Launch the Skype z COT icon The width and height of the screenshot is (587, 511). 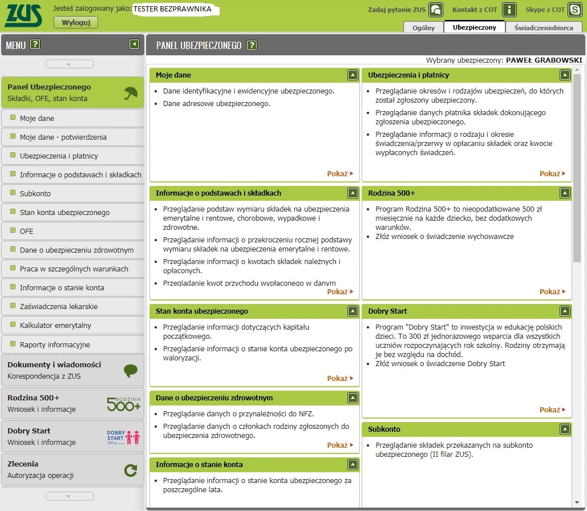574,9
